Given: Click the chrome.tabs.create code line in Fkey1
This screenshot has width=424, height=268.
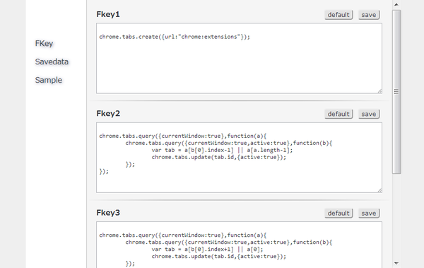Looking at the screenshot, I should tap(175, 37).
